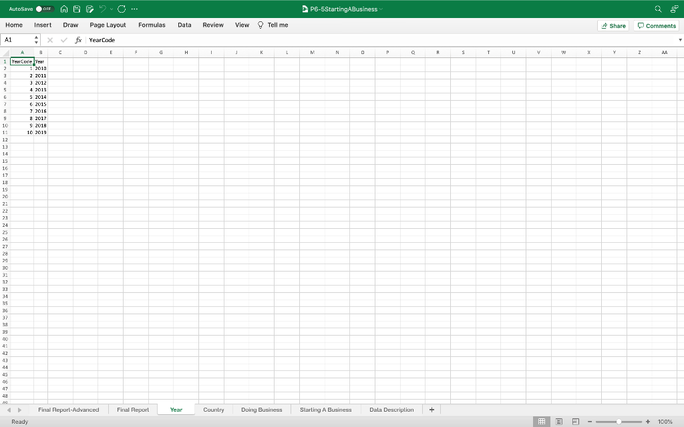The height and width of the screenshot is (427, 684).
Task: Open the search magnifier in the title bar
Action: (657, 9)
